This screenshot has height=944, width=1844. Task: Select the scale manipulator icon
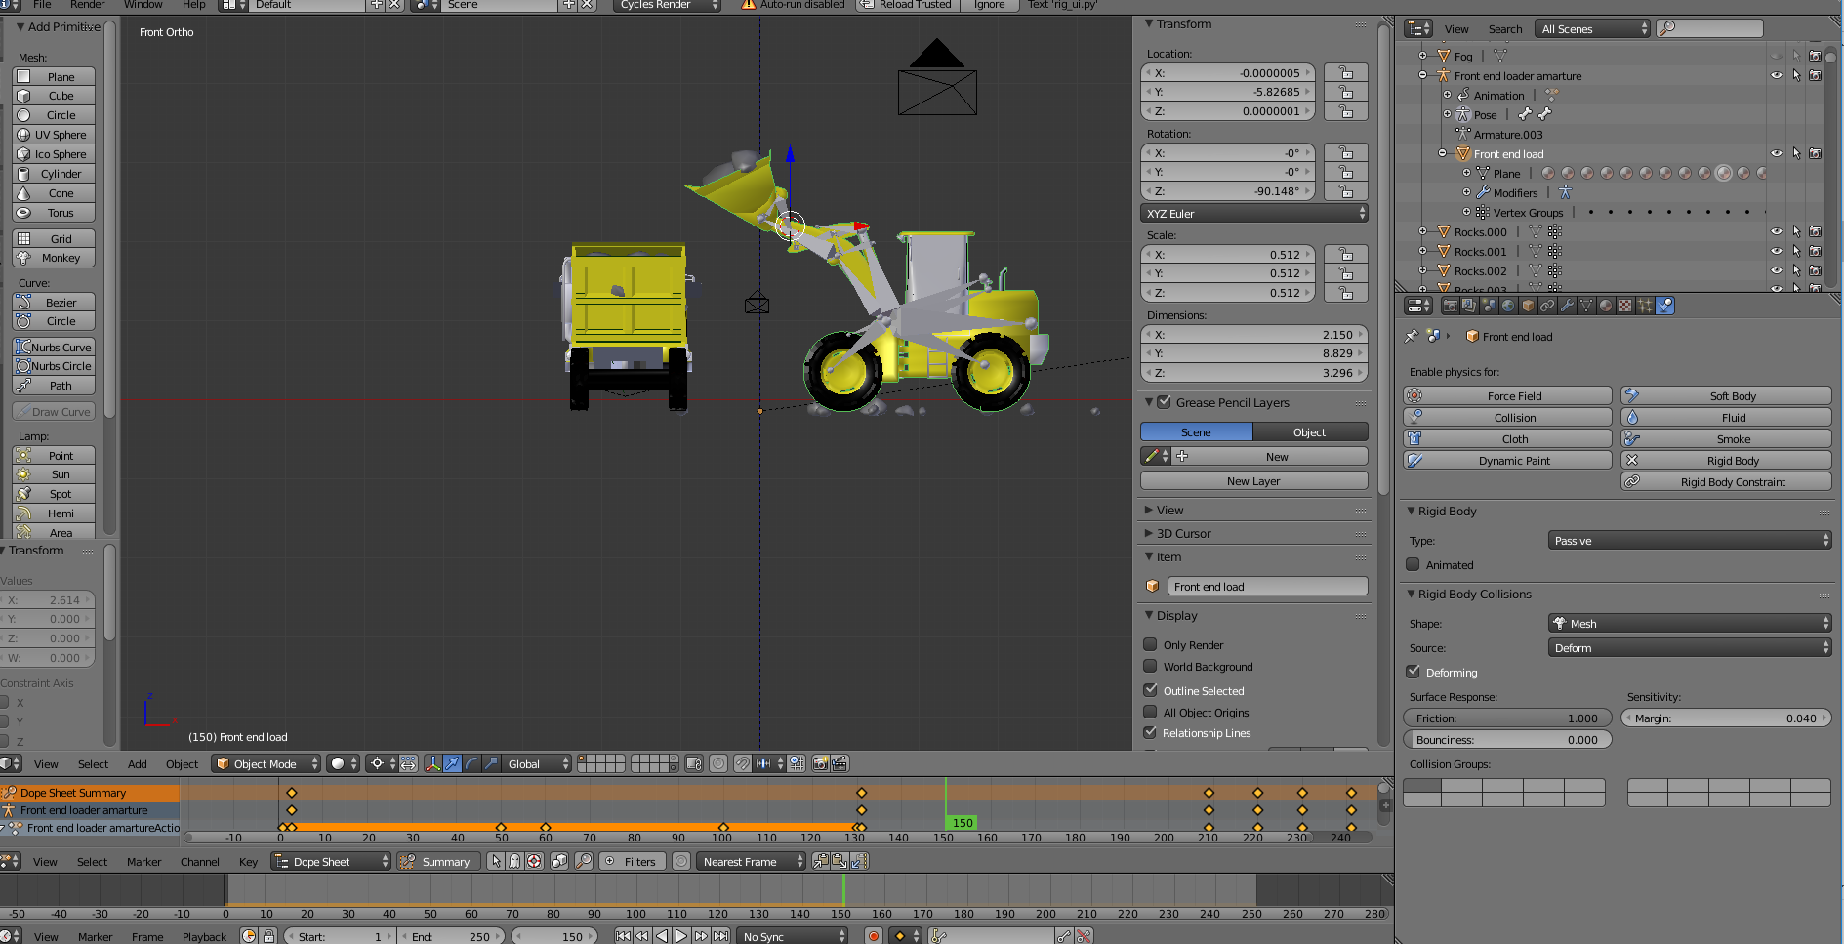[x=491, y=763]
